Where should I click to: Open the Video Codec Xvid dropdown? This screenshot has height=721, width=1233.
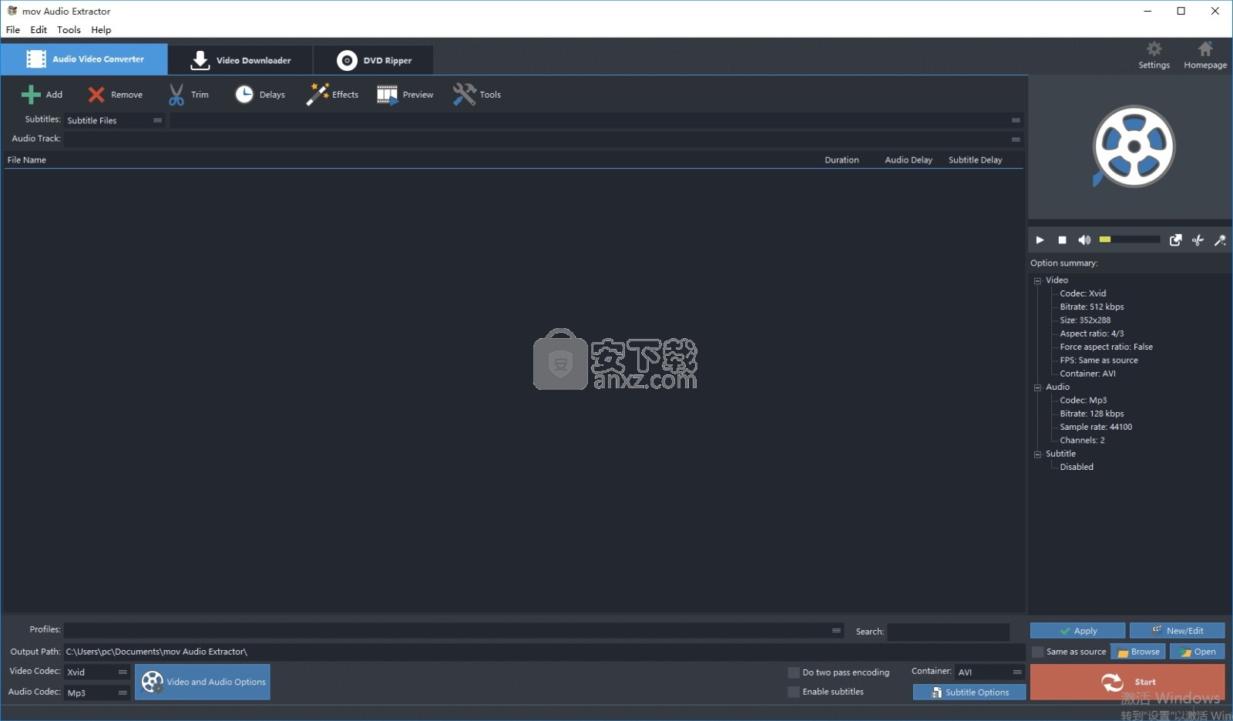click(97, 672)
